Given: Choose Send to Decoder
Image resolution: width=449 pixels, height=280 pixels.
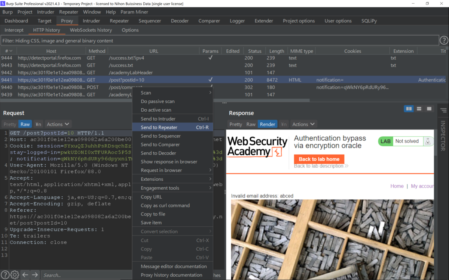Looking at the screenshot, I should [x=172, y=153].
